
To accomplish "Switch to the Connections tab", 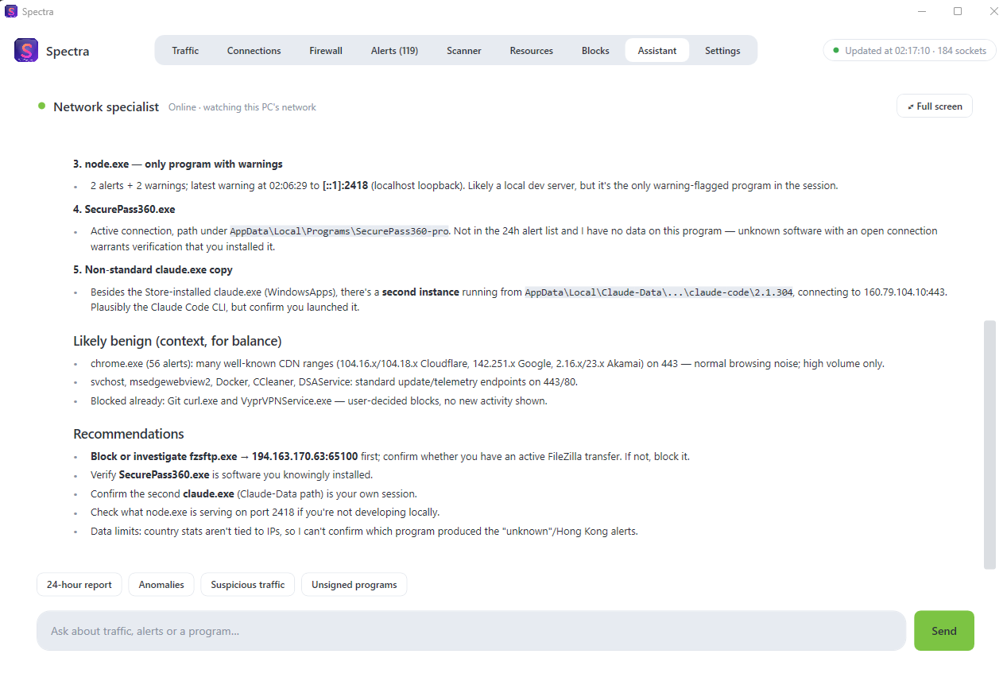I will tap(254, 50).
